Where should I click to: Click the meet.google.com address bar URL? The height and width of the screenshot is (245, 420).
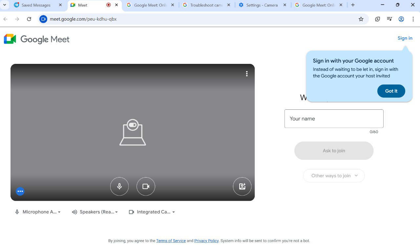(x=83, y=19)
